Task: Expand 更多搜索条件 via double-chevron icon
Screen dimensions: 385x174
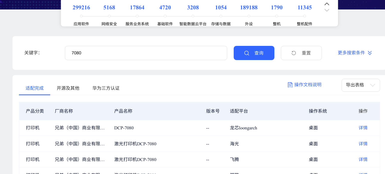Action: pyautogui.click(x=370, y=53)
